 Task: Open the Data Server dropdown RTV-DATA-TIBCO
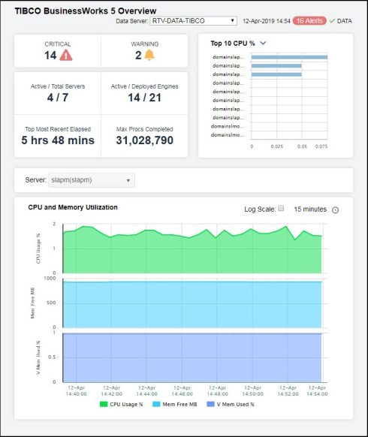pyautogui.click(x=193, y=21)
